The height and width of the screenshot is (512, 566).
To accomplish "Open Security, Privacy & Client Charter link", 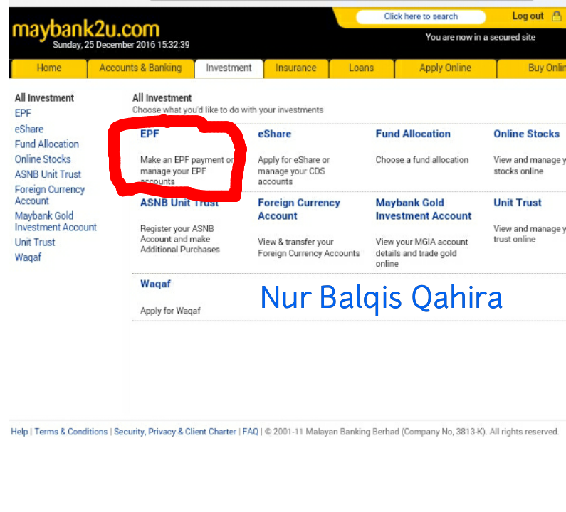I will (x=174, y=432).
